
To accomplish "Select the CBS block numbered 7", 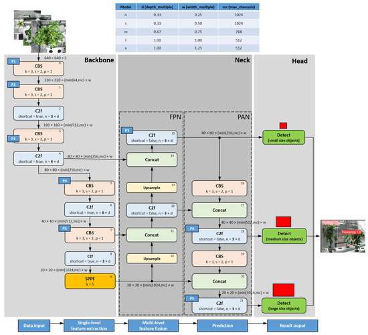I will point(90,235).
